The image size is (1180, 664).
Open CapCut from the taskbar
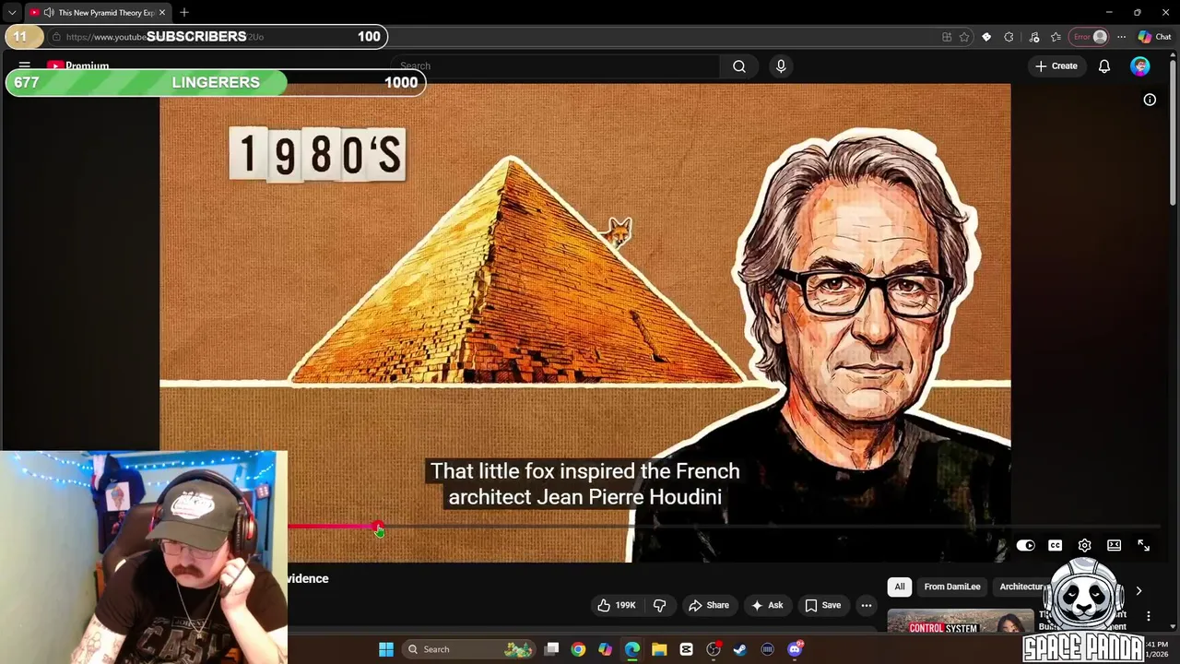click(686, 649)
